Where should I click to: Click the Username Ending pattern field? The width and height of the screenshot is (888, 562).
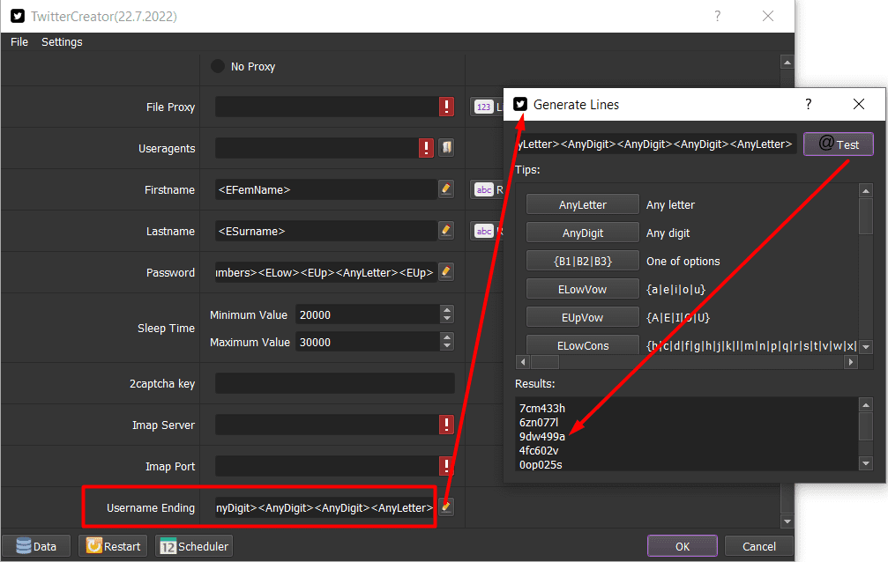click(325, 507)
